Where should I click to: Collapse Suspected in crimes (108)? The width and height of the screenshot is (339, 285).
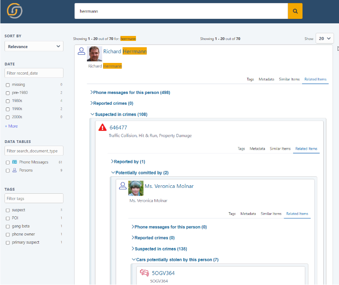tap(119, 114)
